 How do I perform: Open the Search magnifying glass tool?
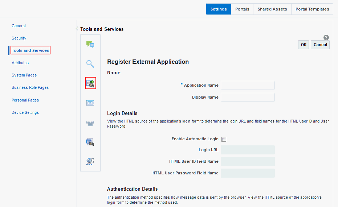[x=90, y=64]
